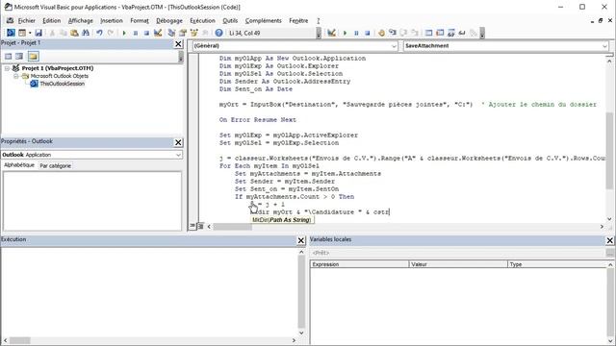Click Design Mode icon in the Standard toolbar
Screen dimensions: 616x346
[x=158, y=33]
